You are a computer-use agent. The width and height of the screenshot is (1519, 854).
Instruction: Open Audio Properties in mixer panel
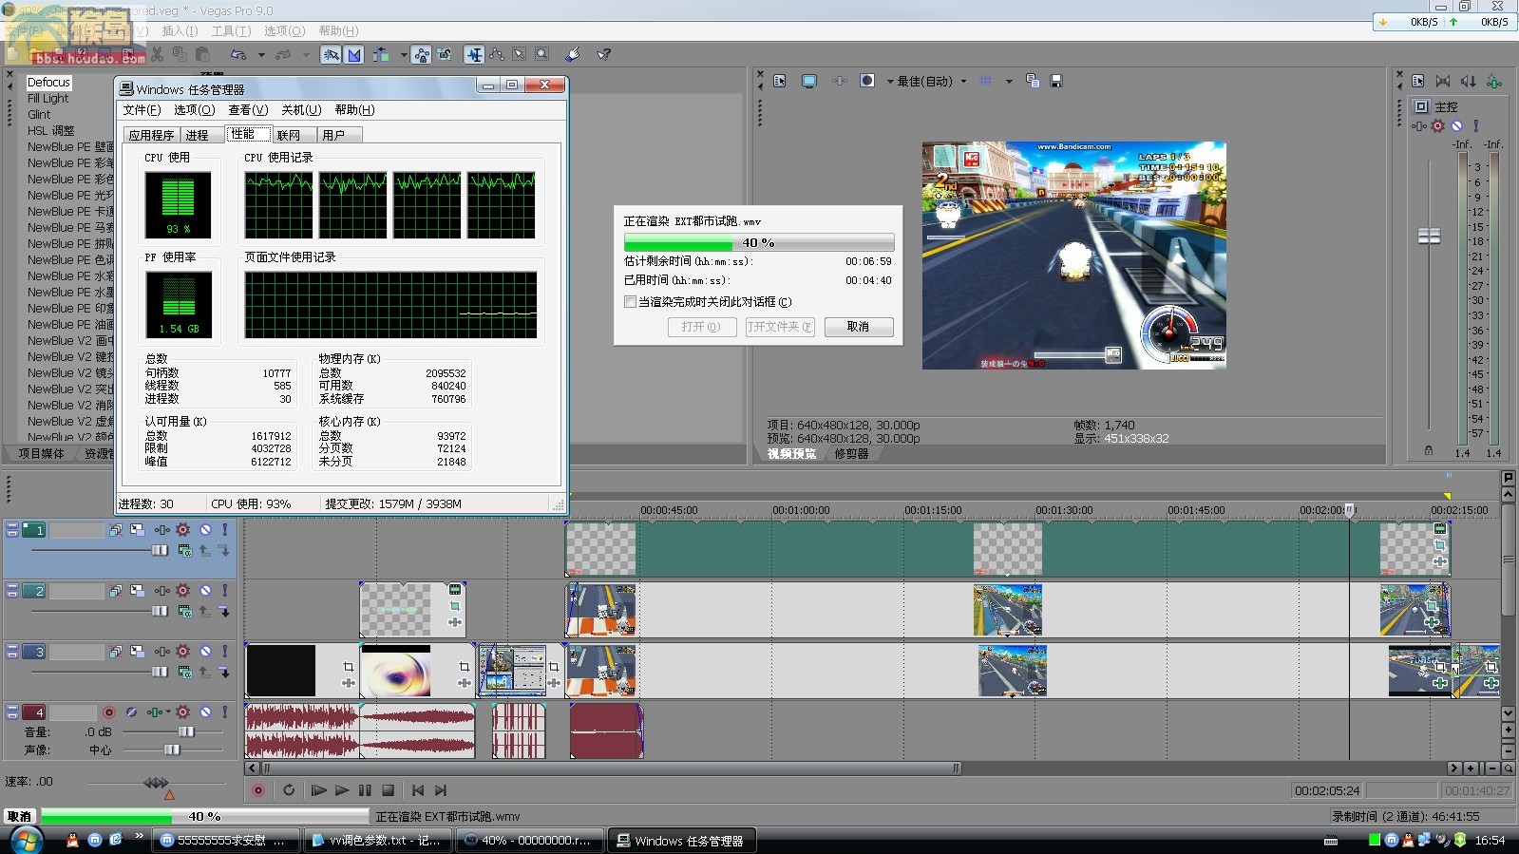pyautogui.click(x=1418, y=82)
